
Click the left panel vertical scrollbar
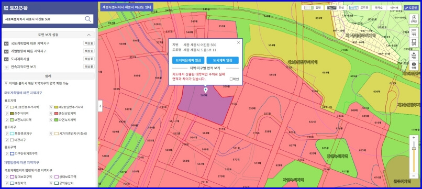96,89
